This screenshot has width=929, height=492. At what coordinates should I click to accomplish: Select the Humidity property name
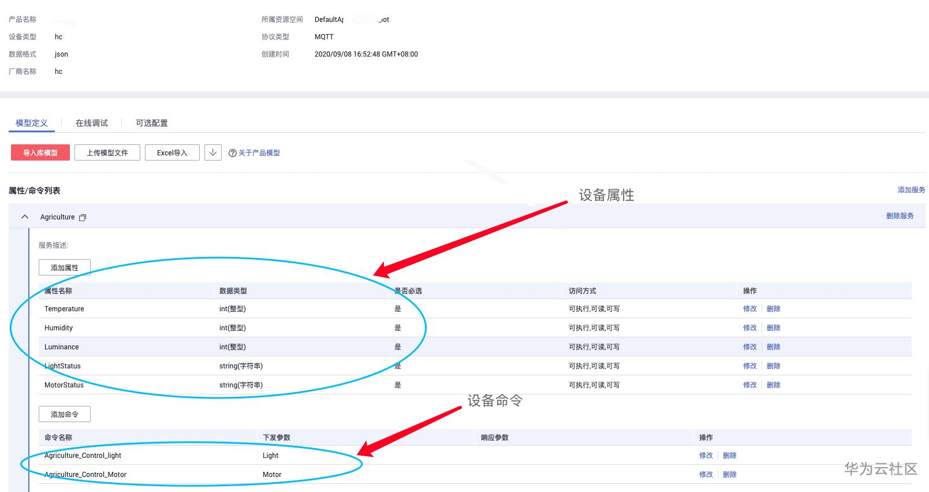[59, 328]
